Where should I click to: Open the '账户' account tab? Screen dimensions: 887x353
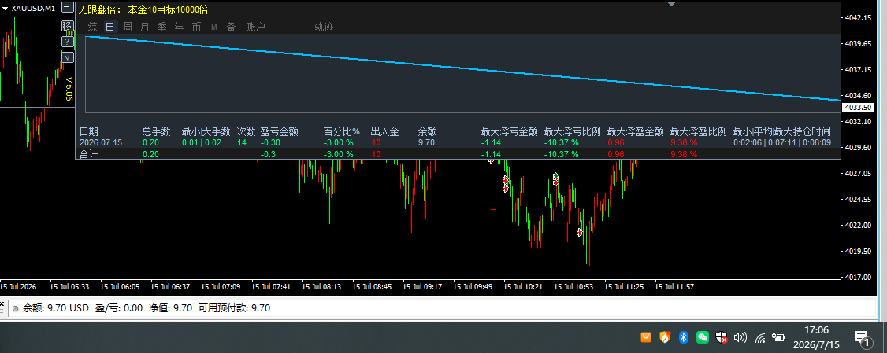255,27
